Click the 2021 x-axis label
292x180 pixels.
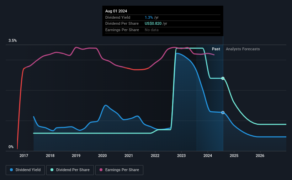point(129,156)
